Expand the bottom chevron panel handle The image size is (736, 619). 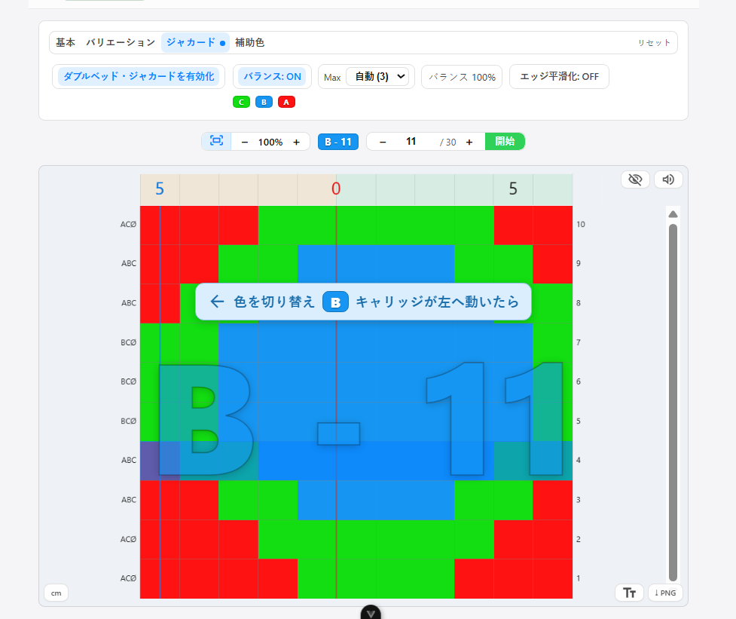[370, 612]
